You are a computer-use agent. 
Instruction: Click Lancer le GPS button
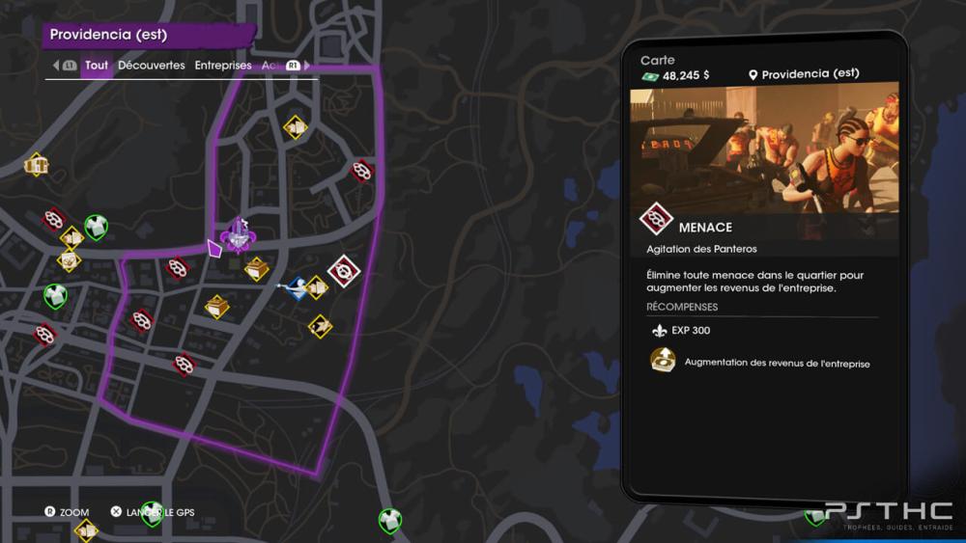[153, 512]
